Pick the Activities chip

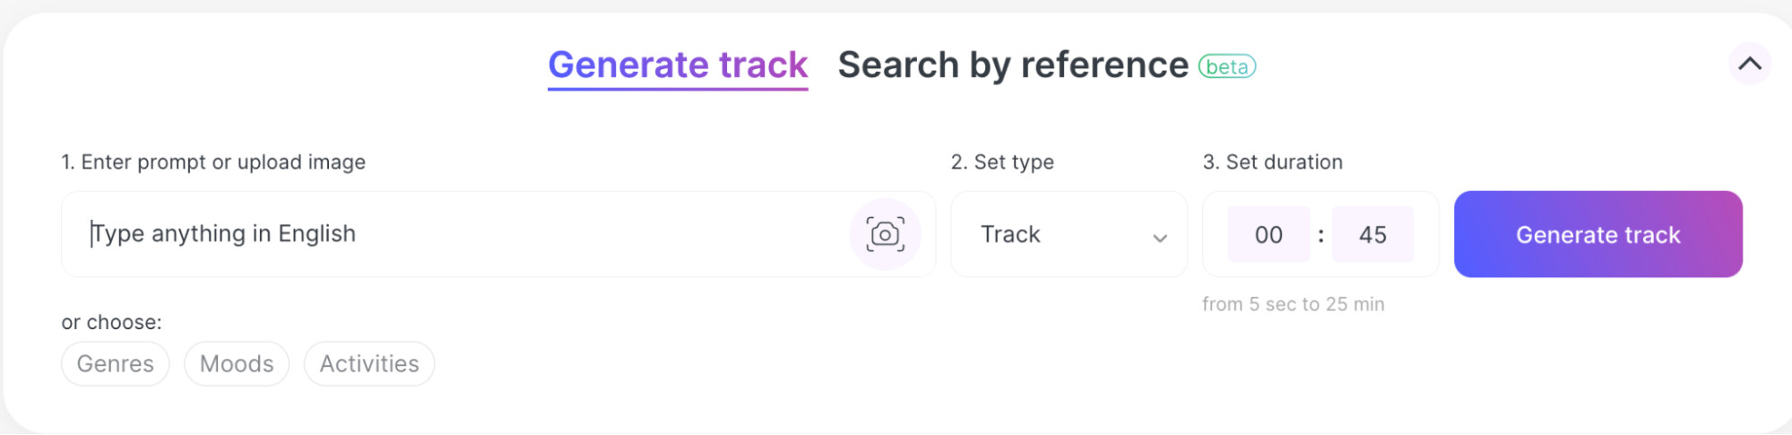[369, 364]
